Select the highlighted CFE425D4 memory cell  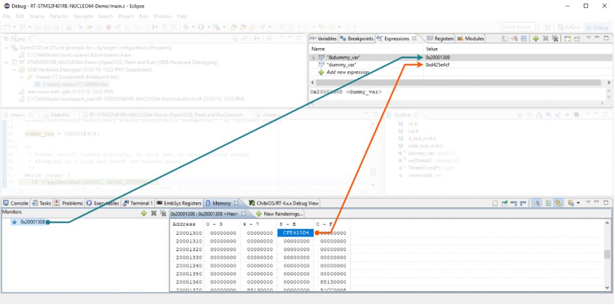tap(295, 233)
